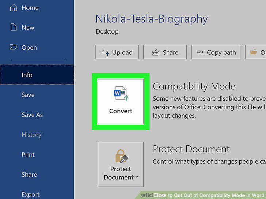Image resolution: width=266 pixels, height=199 pixels.
Task: Click the Nikola-Tesla-Biography document title
Action: [x=152, y=19]
